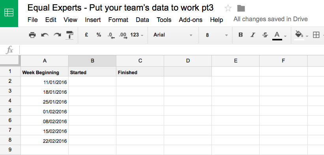Screen dimensions: 324x155
Task: Open the Arial font dropdown
Action: point(173,35)
